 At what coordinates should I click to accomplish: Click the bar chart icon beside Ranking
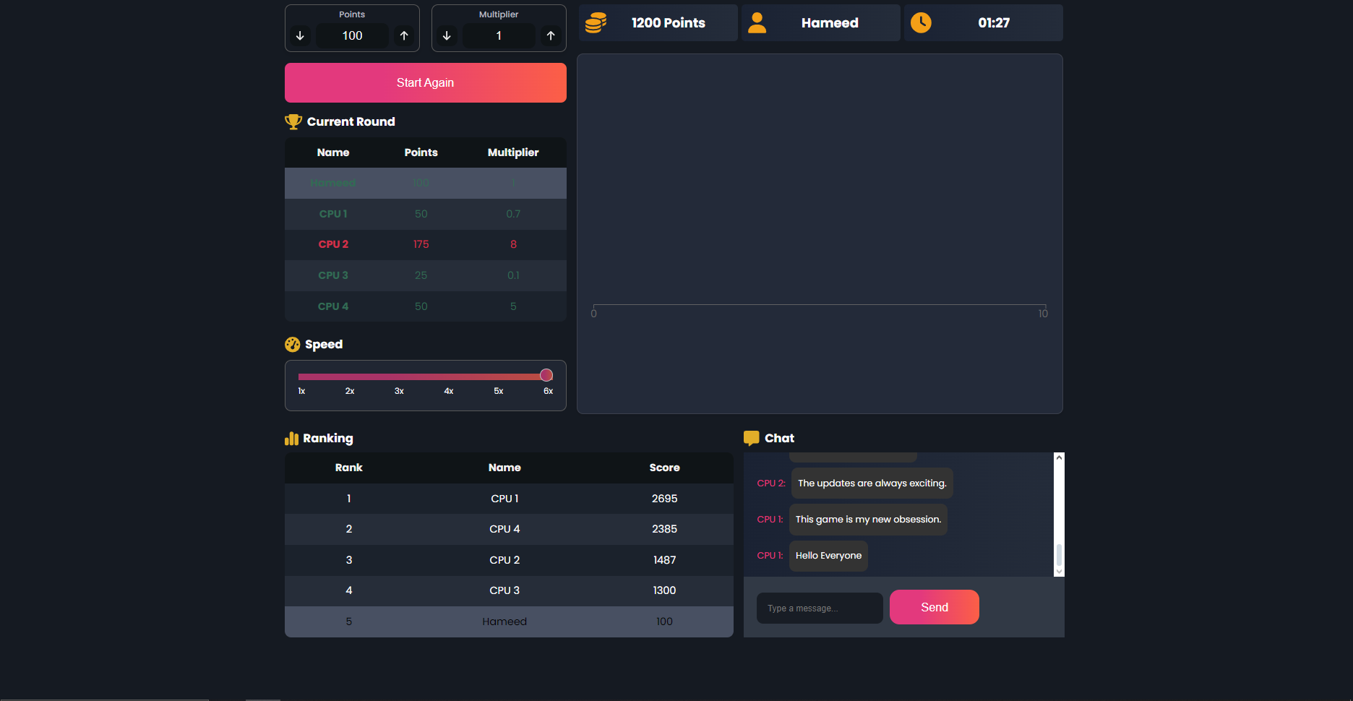pos(291,438)
